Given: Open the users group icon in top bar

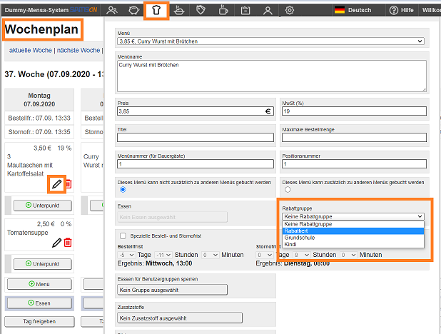Looking at the screenshot, I should click(x=112, y=11).
